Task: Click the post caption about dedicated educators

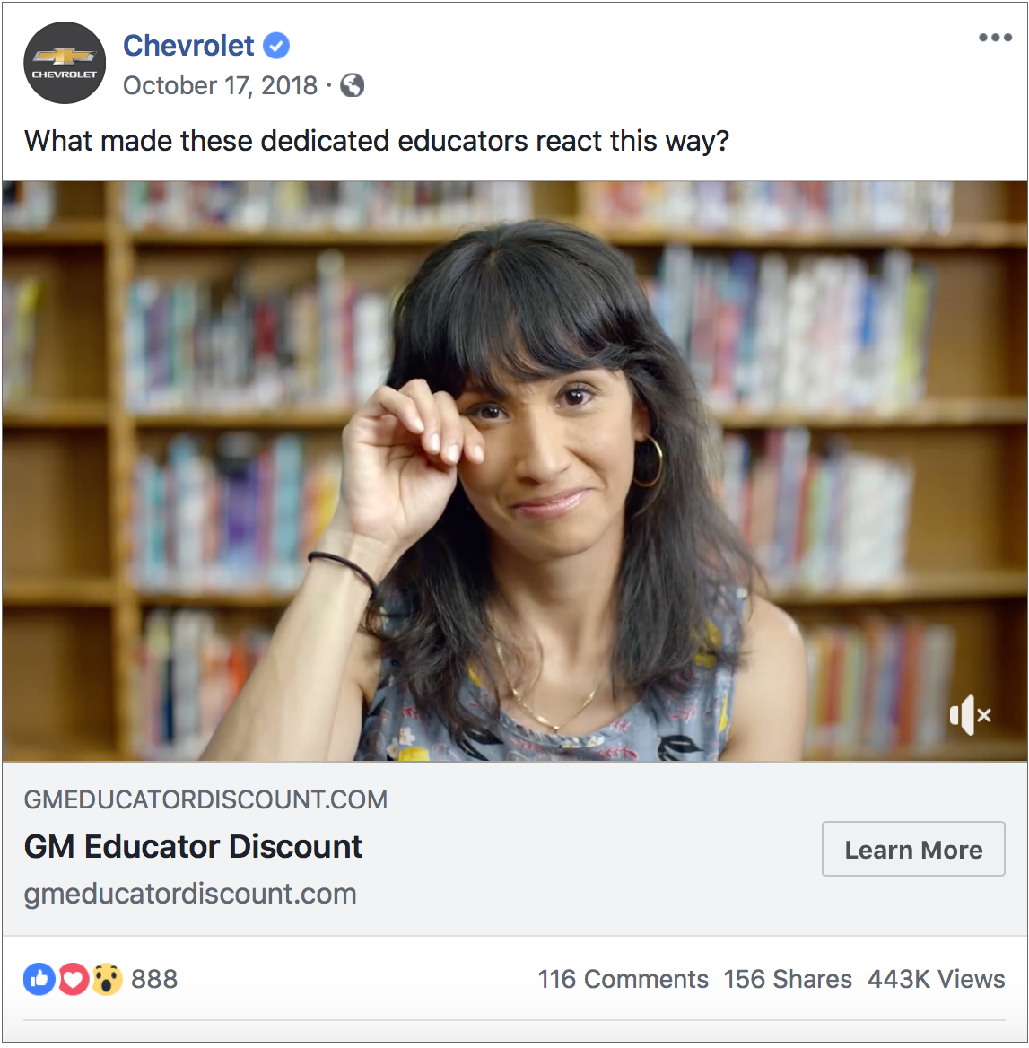Action: click(x=377, y=141)
